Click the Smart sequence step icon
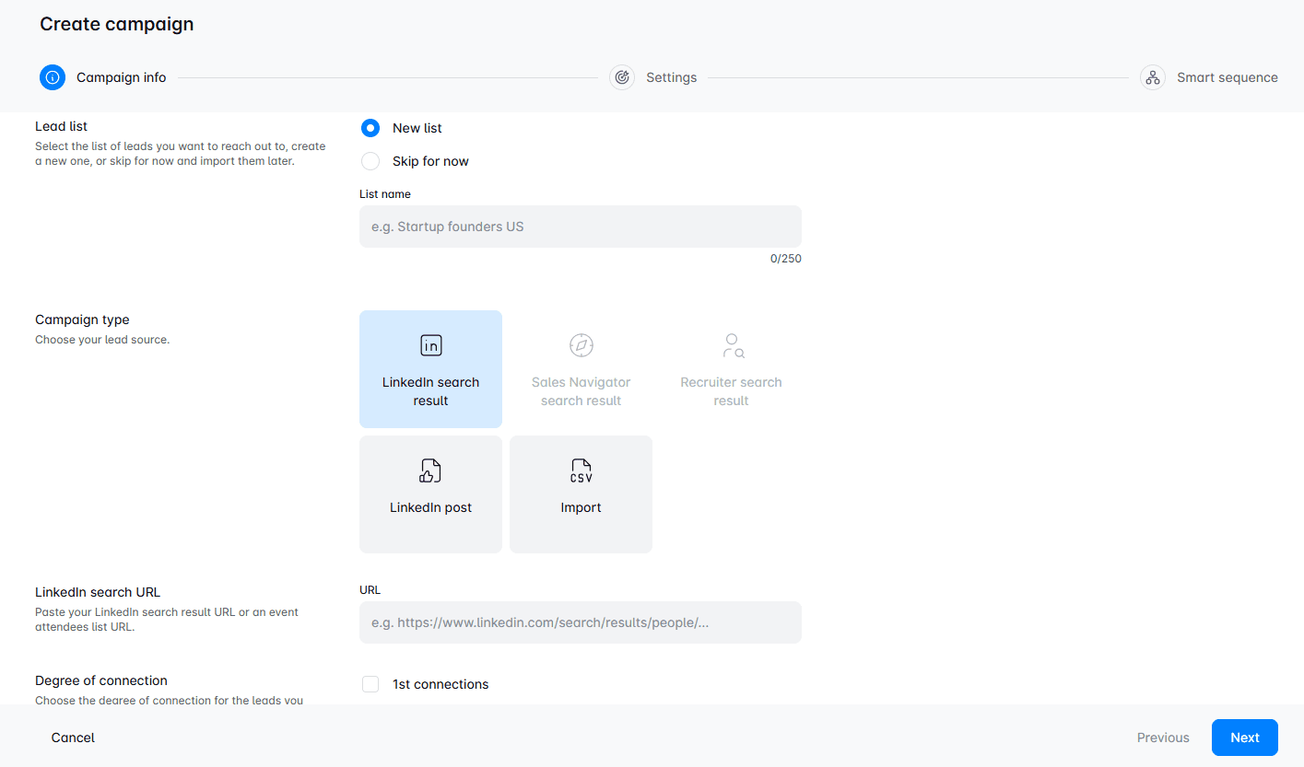The height and width of the screenshot is (767, 1304). click(x=1153, y=77)
